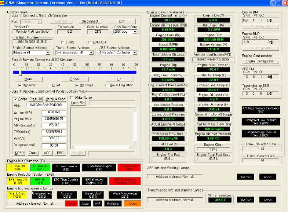Enable the White Noise checkbox

coord(72,98)
